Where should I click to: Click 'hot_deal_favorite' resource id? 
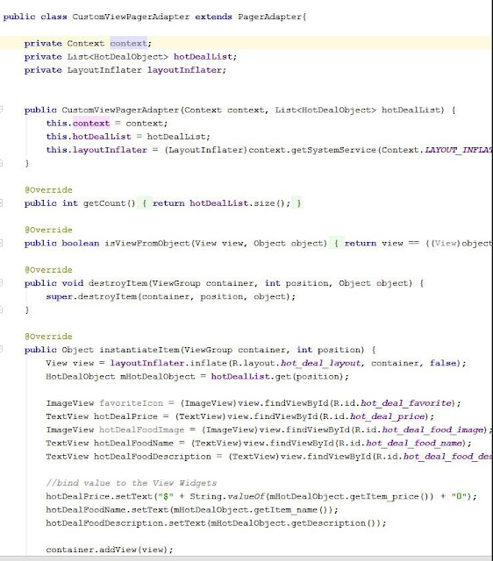point(405,403)
